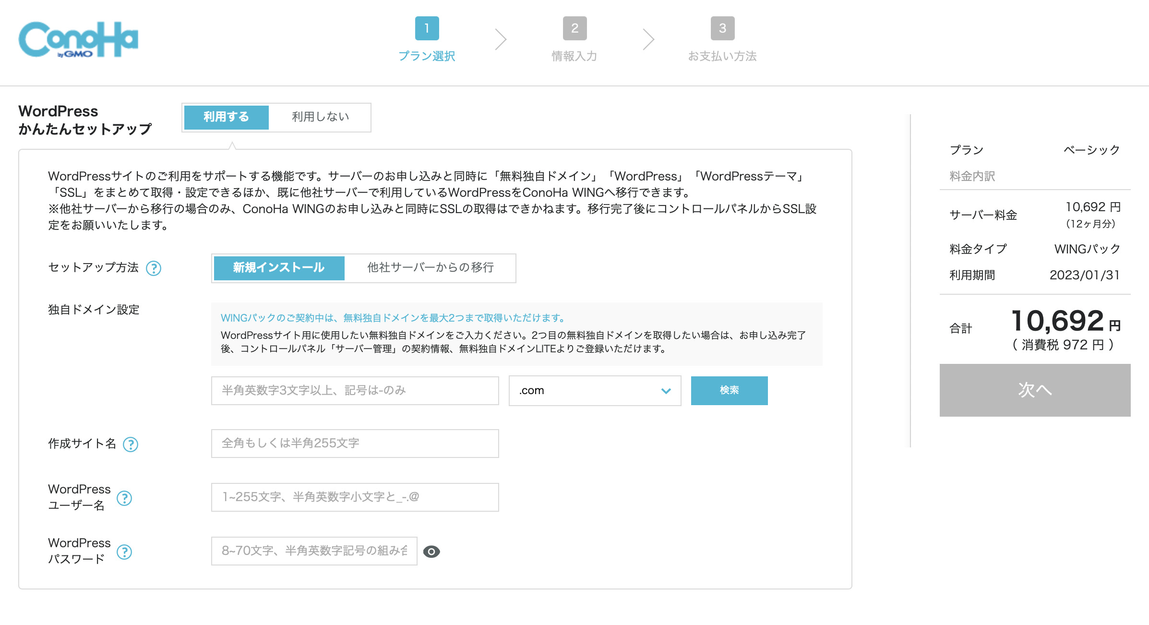Focus the domain name input field
The height and width of the screenshot is (625, 1149).
click(355, 391)
